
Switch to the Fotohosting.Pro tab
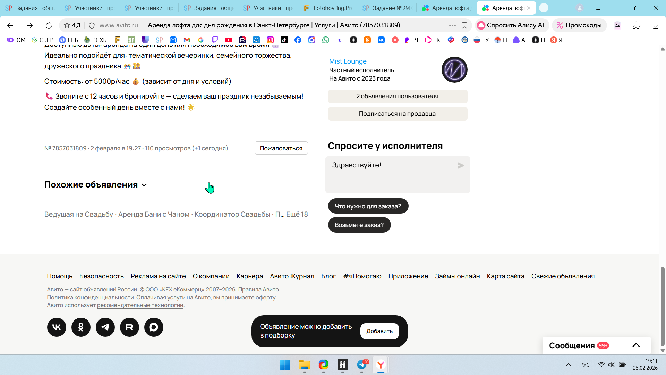coord(328,8)
